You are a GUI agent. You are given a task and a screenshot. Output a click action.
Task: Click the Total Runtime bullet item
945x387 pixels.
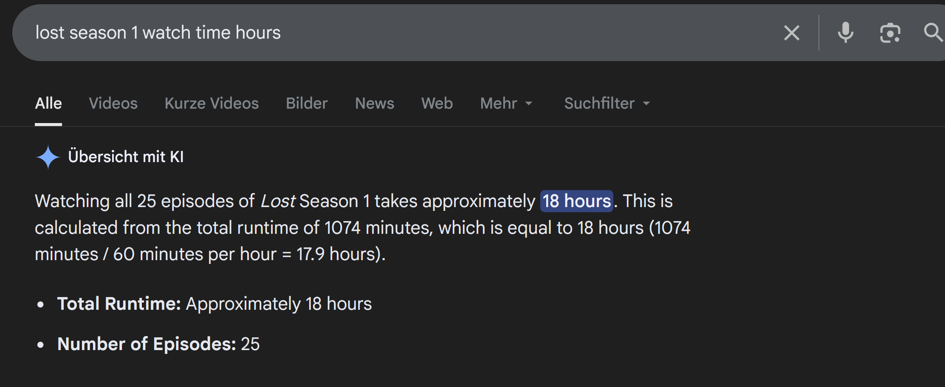pyautogui.click(x=214, y=304)
